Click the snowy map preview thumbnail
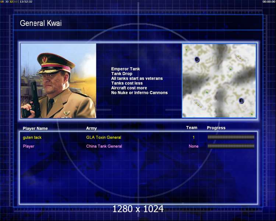 tap(219, 81)
